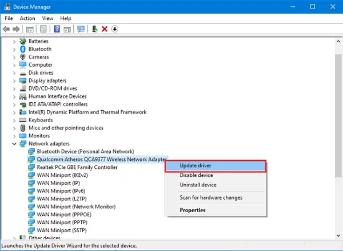343x251 pixels.
Task: Click the Bluetooth category icon
Action: tap(23, 49)
